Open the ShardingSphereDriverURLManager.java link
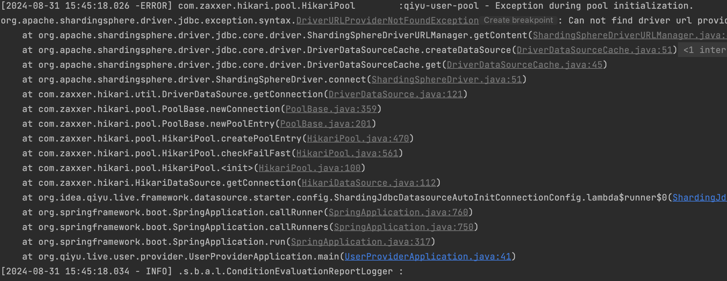Image resolution: width=727 pixels, height=281 pixels. click(629, 35)
